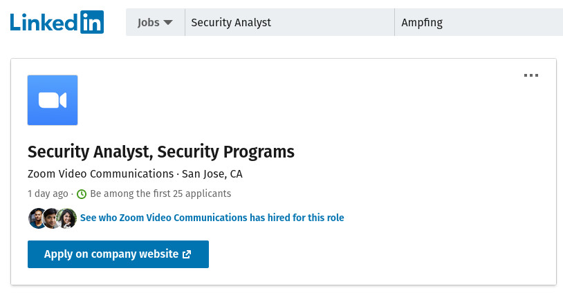Click the Zoom Video Communications company name
The width and height of the screenshot is (563, 293).
click(x=100, y=173)
